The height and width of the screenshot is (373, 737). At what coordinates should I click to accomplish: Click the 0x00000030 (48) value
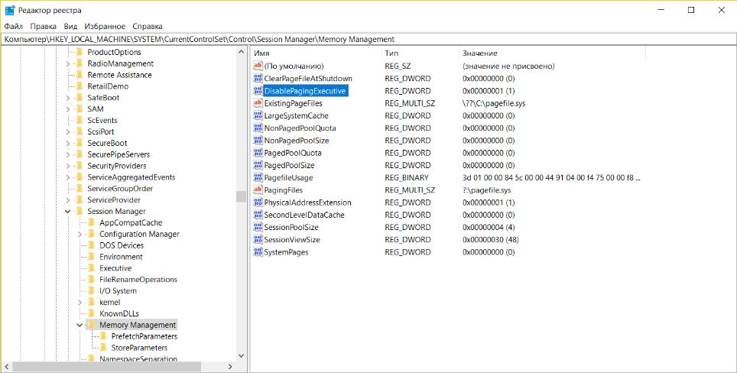[492, 239]
